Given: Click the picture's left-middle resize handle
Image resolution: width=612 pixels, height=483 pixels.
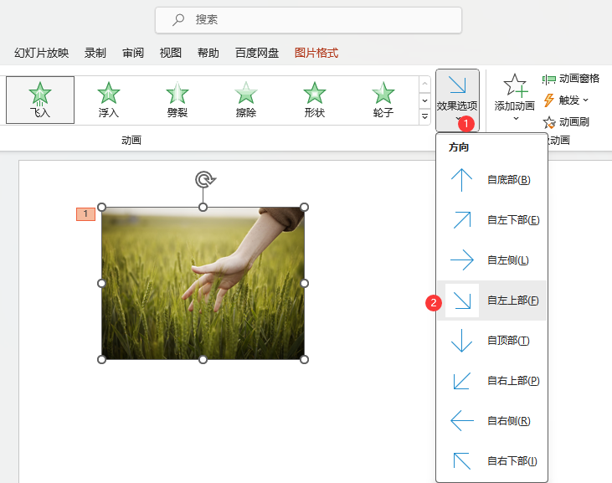Looking at the screenshot, I should click(101, 283).
